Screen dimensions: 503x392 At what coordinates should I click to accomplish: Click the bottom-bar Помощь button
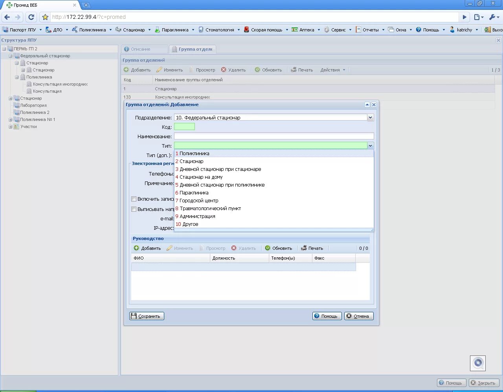point(452,383)
